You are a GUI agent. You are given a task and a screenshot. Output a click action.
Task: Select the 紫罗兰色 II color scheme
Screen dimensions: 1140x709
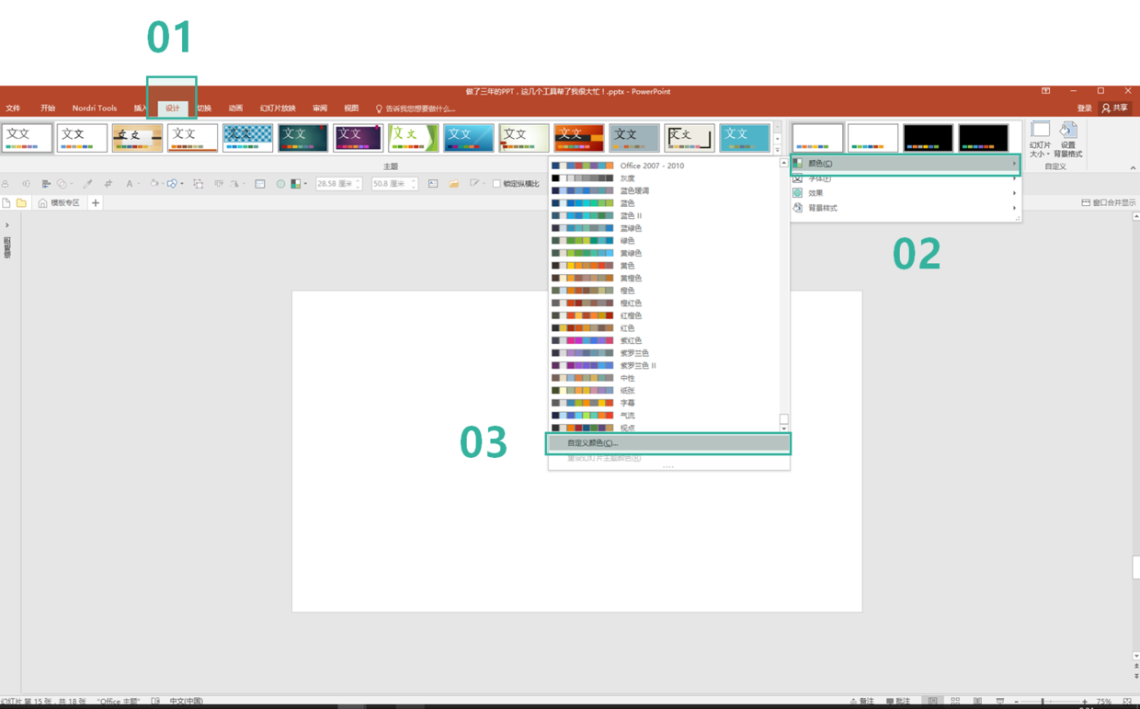pyautogui.click(x=664, y=365)
